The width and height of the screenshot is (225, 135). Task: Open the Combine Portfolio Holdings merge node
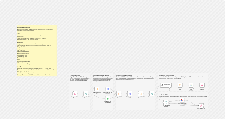point(119,94)
